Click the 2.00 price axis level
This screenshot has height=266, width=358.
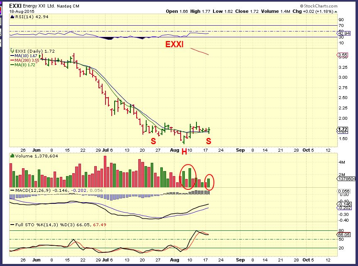pos(343,118)
